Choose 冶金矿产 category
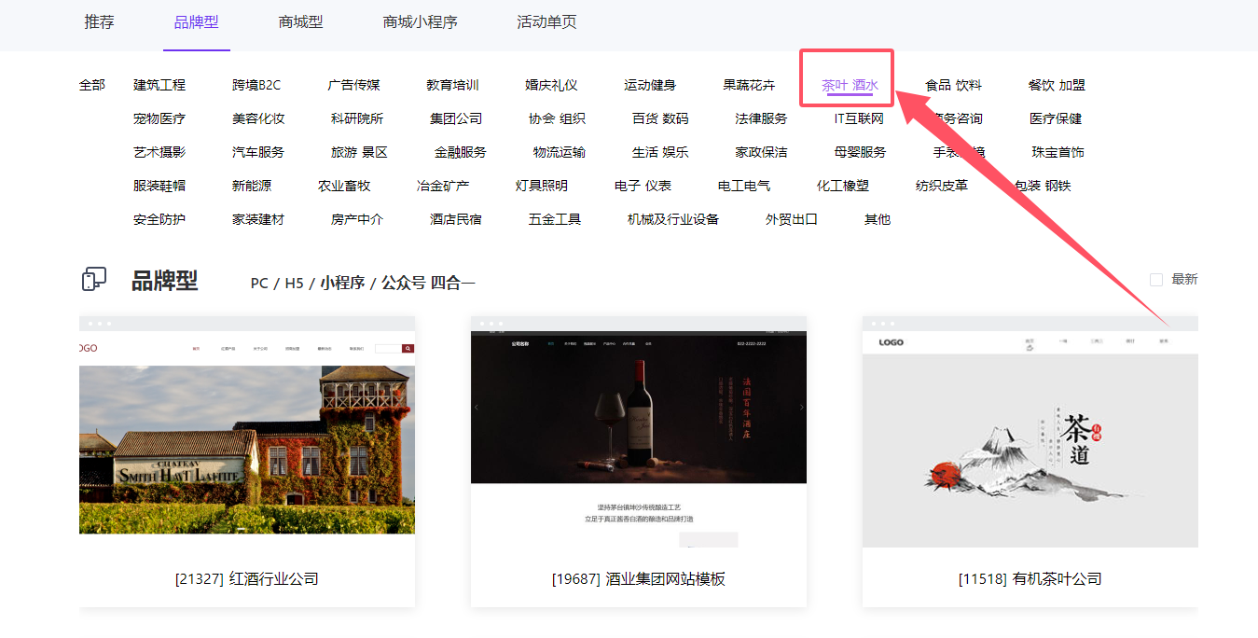 [443, 186]
